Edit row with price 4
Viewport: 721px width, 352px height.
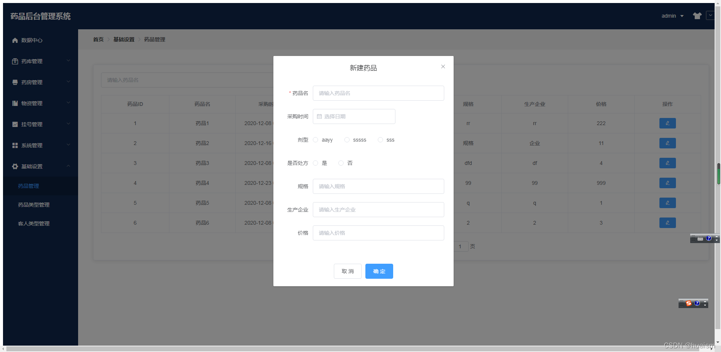(x=668, y=163)
